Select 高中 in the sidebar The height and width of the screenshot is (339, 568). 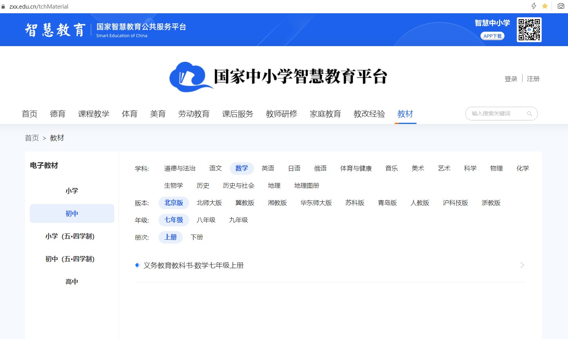72,282
